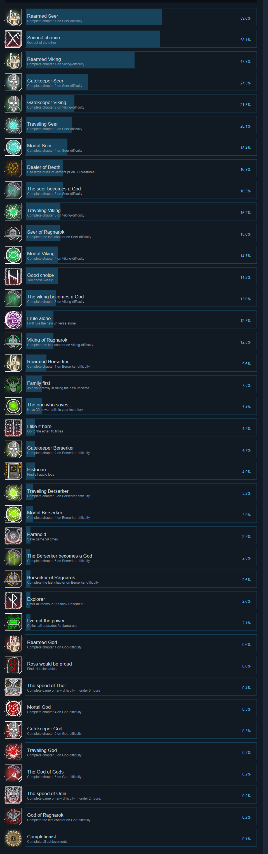The width and height of the screenshot is (268, 854).
Task: Click the Dealer of Death icon
Action: click(x=13, y=169)
